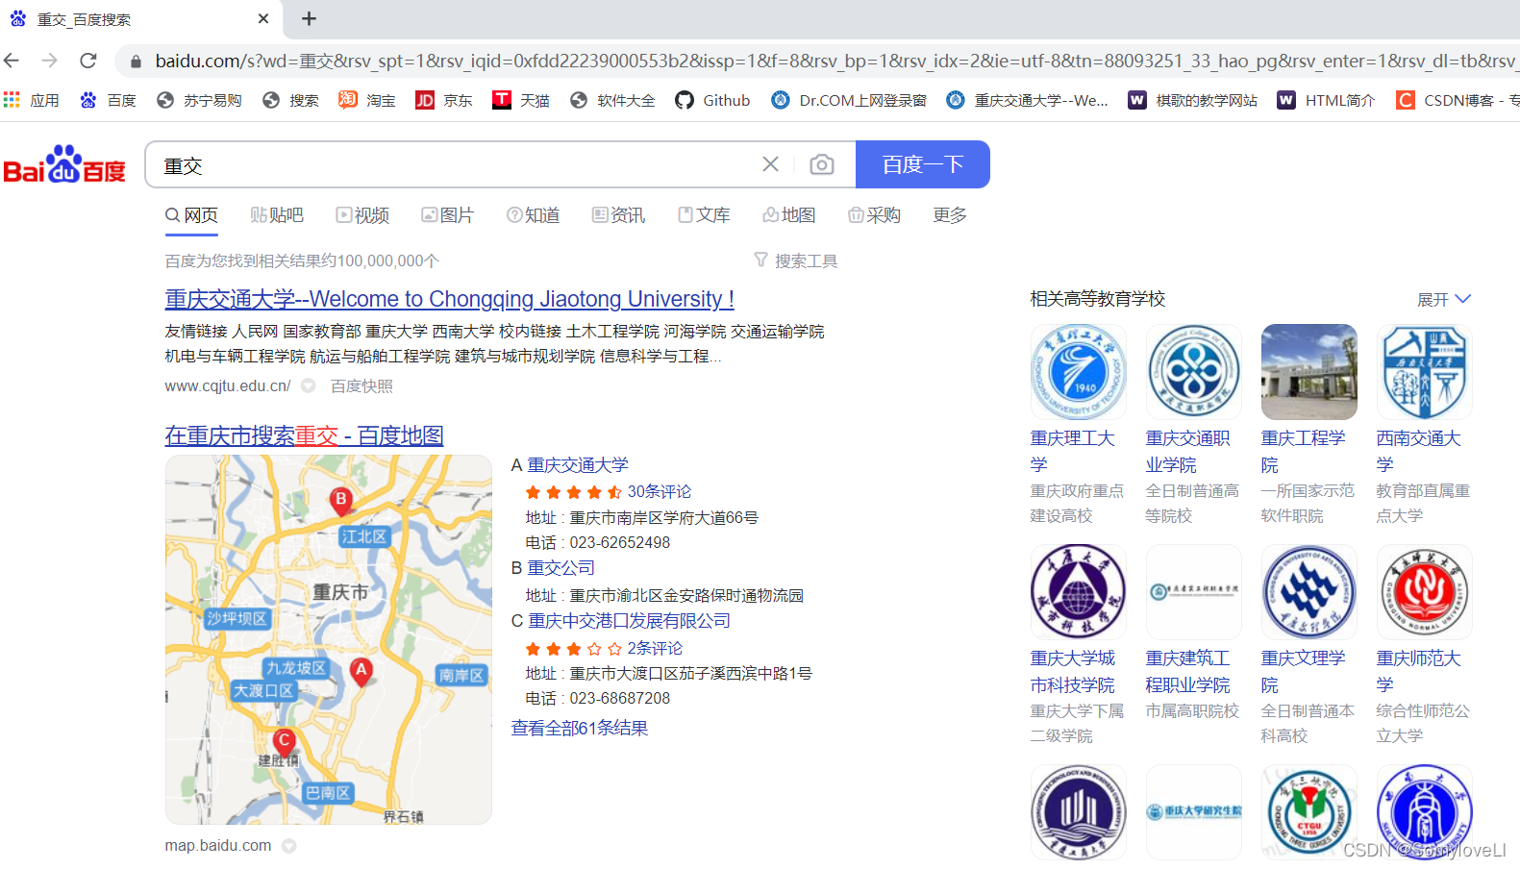Expand the 更多 search categories
This screenshot has width=1520, height=869.
click(x=950, y=215)
